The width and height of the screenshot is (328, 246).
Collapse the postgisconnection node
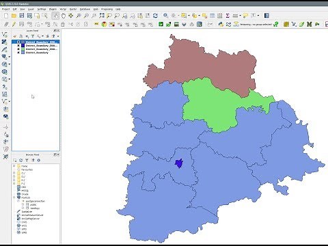(x=18, y=201)
